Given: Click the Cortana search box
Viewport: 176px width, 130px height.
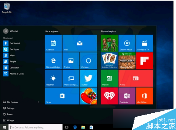Looking at the screenshot, I should coord(36,127).
